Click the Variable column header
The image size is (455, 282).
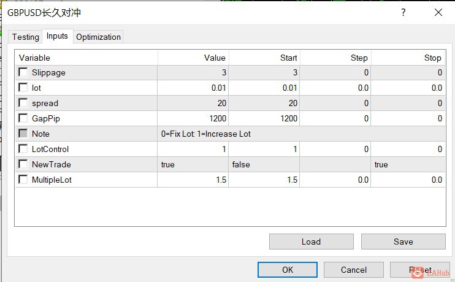coord(86,58)
